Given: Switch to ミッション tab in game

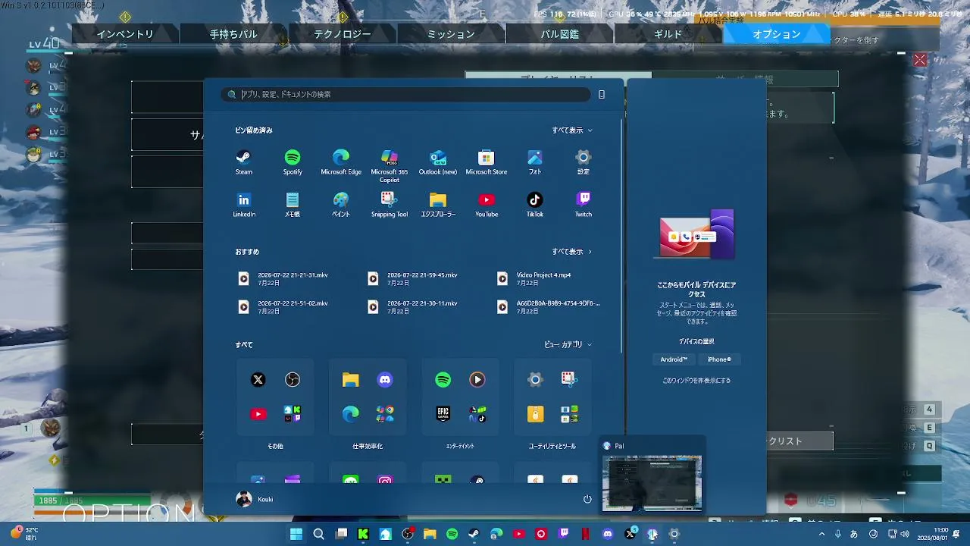Looking at the screenshot, I should click(451, 34).
